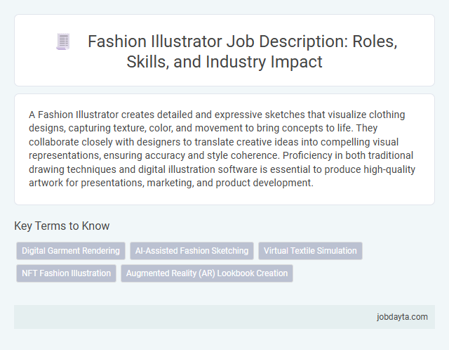Image resolution: width=449 pixels, height=350 pixels.
Task: Open the Digital Garment Rendering tag
Action: [71, 251]
